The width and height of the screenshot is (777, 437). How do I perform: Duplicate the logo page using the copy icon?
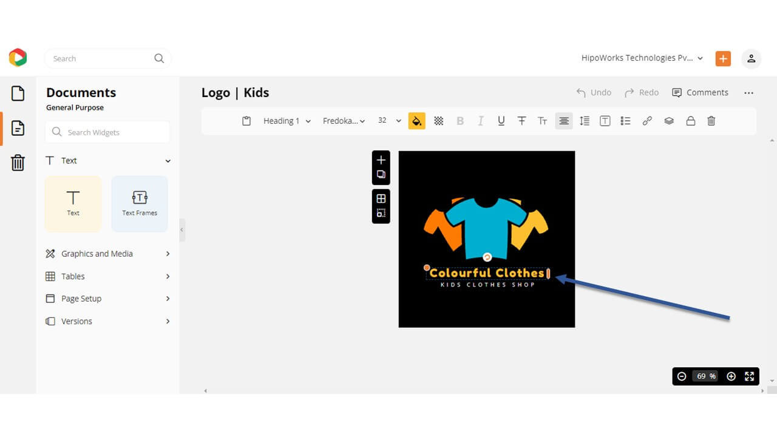pyautogui.click(x=381, y=174)
